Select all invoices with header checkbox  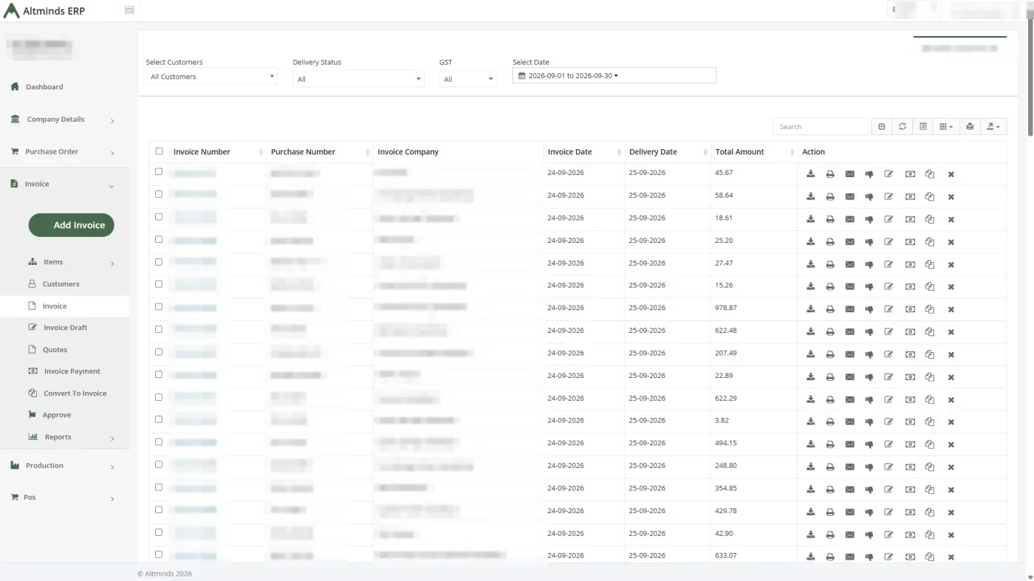[159, 151]
